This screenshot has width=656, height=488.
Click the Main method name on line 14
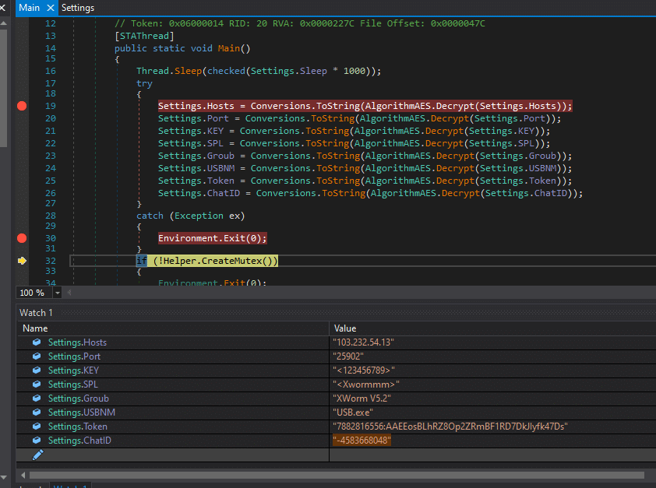[228, 48]
